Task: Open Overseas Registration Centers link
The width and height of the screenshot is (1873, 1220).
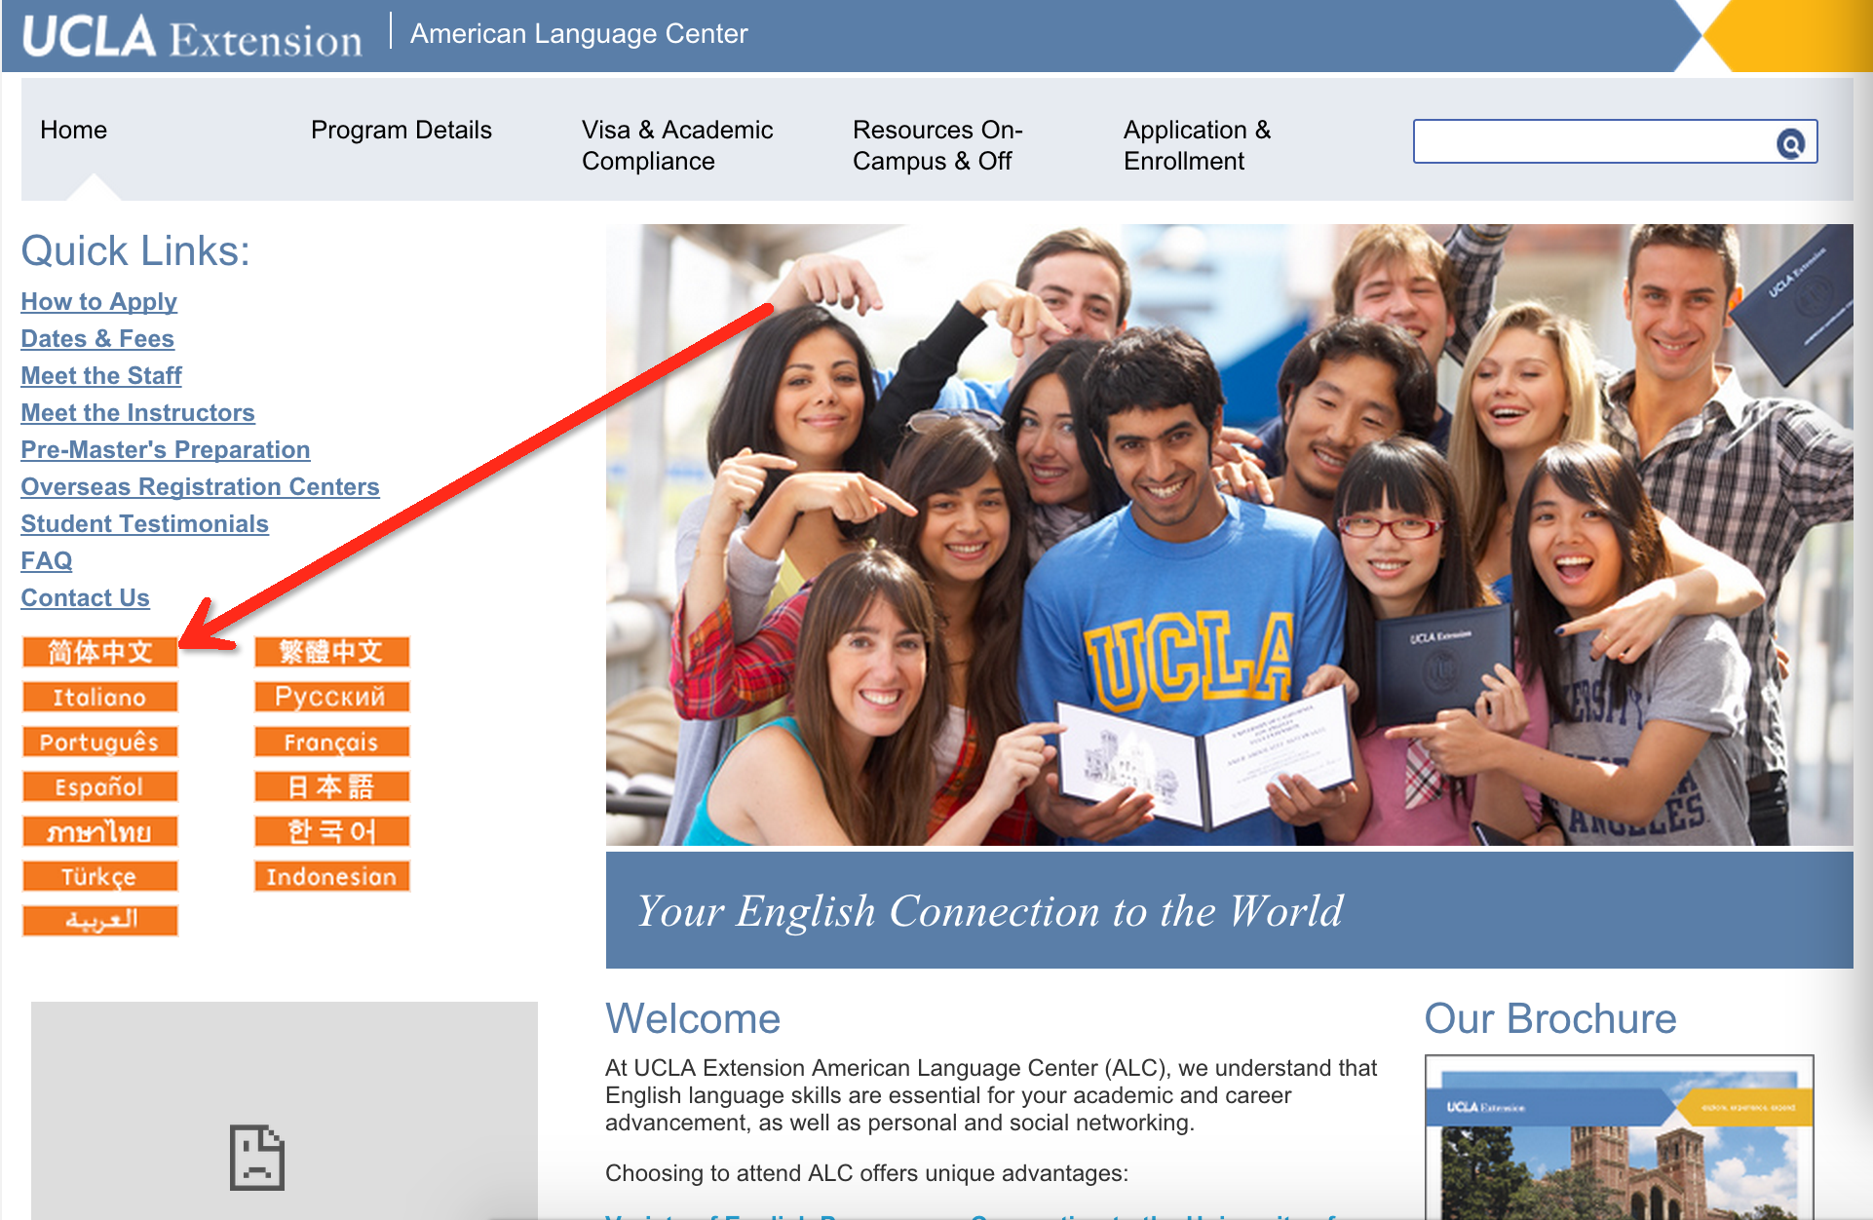Action: click(201, 487)
